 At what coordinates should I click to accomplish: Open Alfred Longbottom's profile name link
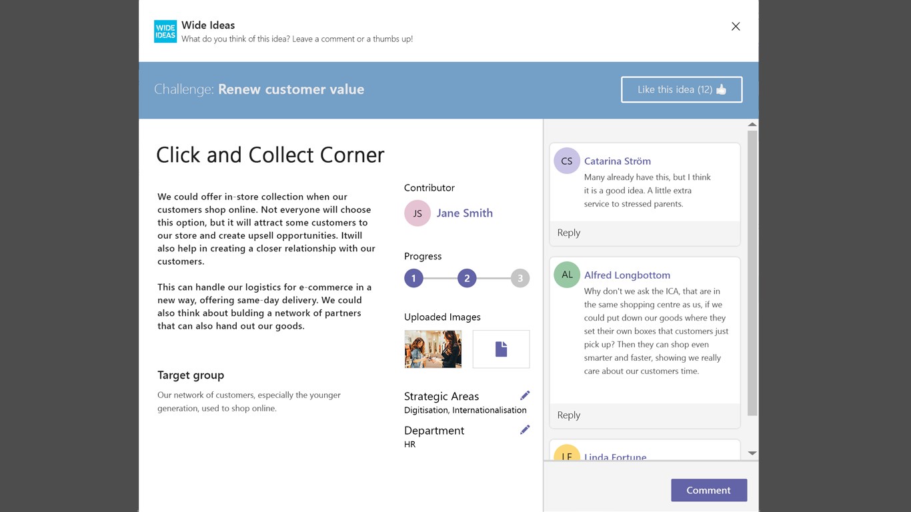point(627,275)
